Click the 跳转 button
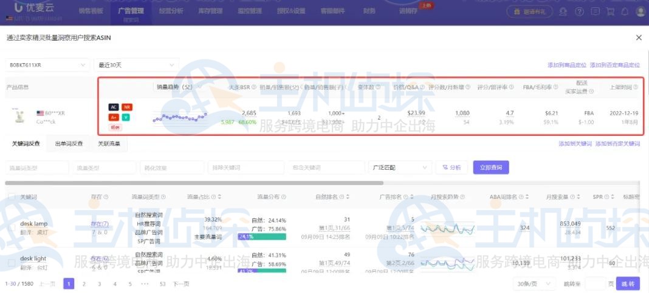Image resolution: width=649 pixels, height=293 pixels. pos(628,284)
